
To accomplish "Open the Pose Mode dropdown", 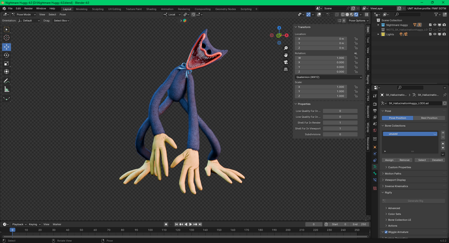I will point(24,14).
